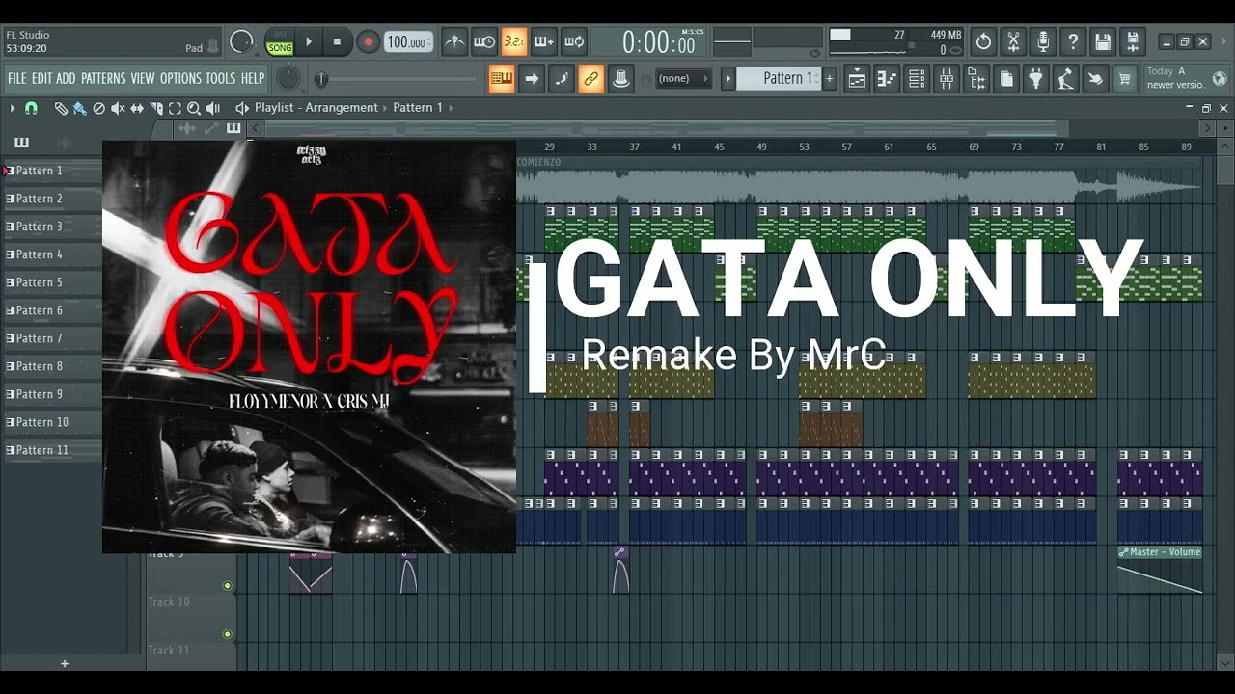Save project with floppy disk icon
Viewport: 1235px width, 694px height.
coord(1103,41)
